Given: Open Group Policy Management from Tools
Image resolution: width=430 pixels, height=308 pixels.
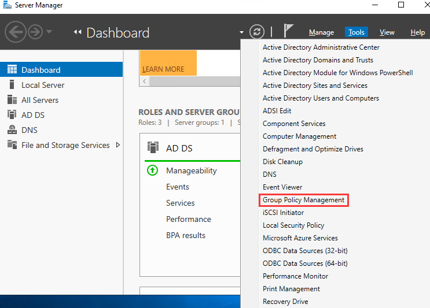Looking at the screenshot, I should (303, 200).
